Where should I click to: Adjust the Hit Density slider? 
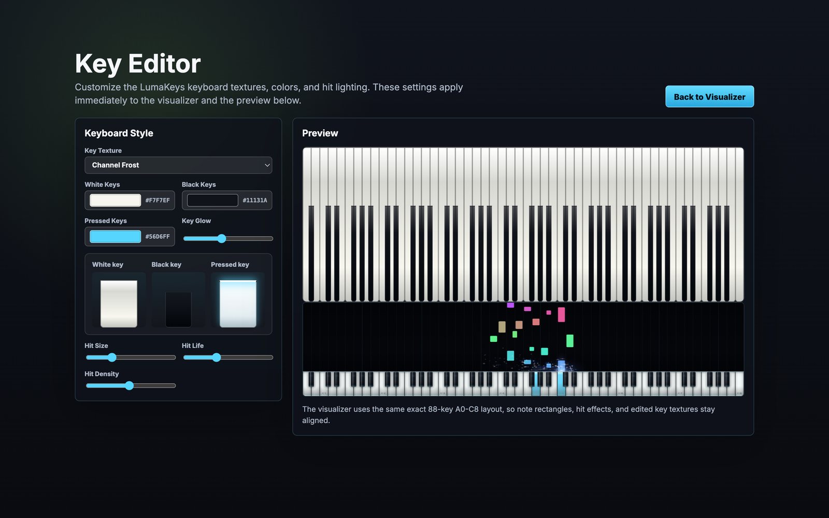(x=131, y=385)
